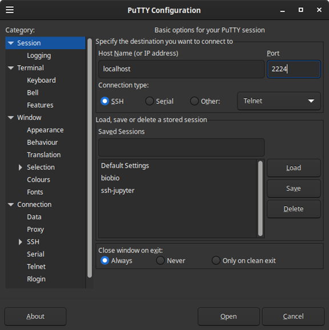Viewport: 329px width, 330px height.
Task: Go to Keyboard settings
Action: pyautogui.click(x=41, y=81)
